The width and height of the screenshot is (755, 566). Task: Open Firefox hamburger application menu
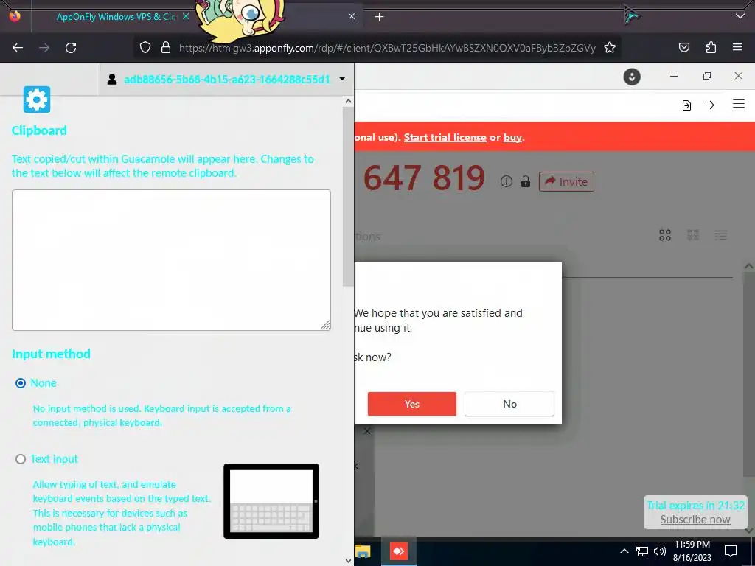(x=737, y=47)
